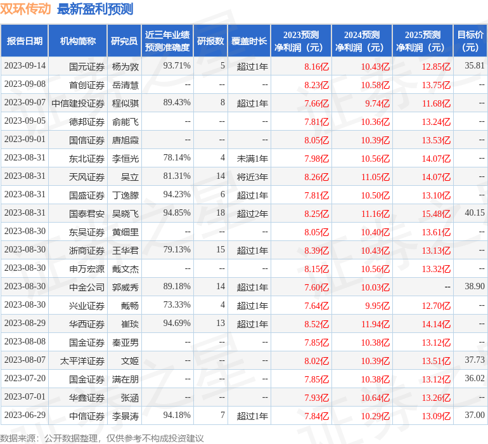Click researcher name 杨为敩
This screenshot has height=444, width=488.
click(x=125, y=67)
